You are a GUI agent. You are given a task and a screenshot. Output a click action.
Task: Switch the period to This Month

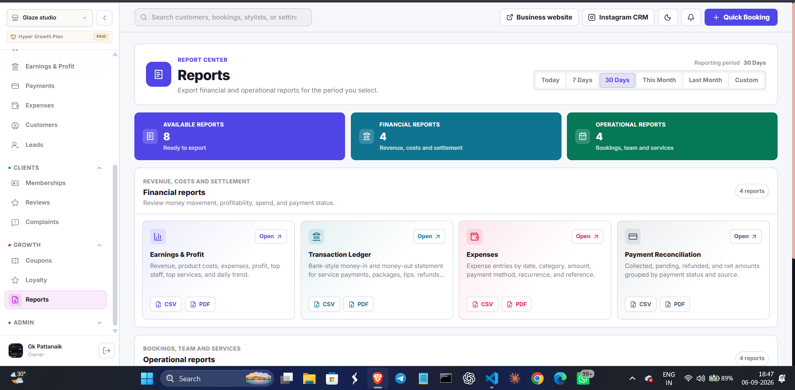659,80
